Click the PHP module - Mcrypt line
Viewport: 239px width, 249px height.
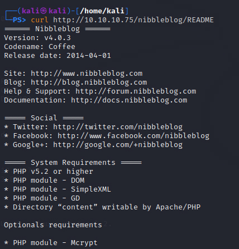point(51,243)
